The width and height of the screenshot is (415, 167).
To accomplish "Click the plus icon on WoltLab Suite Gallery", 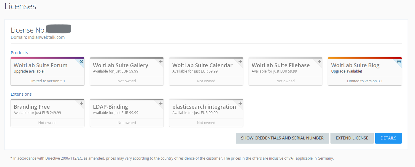I will point(161,62).
